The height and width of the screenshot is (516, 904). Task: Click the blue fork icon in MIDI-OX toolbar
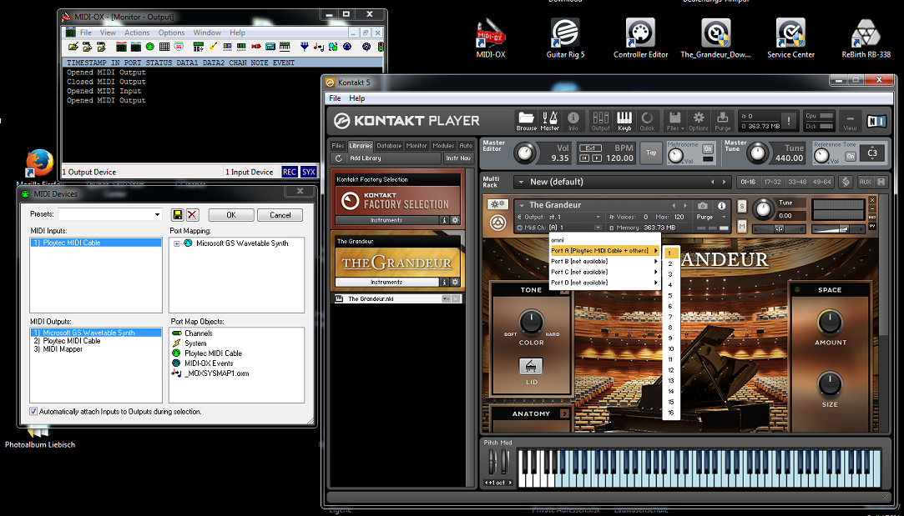point(305,47)
